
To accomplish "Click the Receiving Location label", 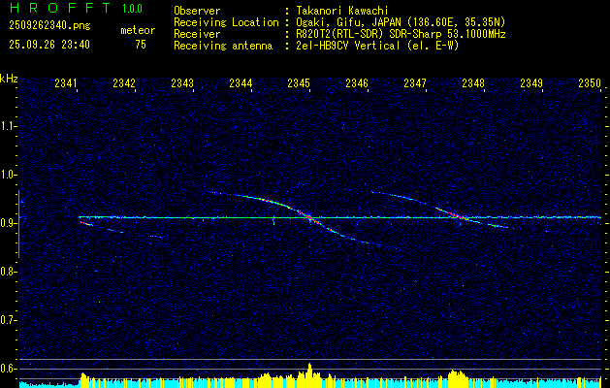I will (226, 22).
